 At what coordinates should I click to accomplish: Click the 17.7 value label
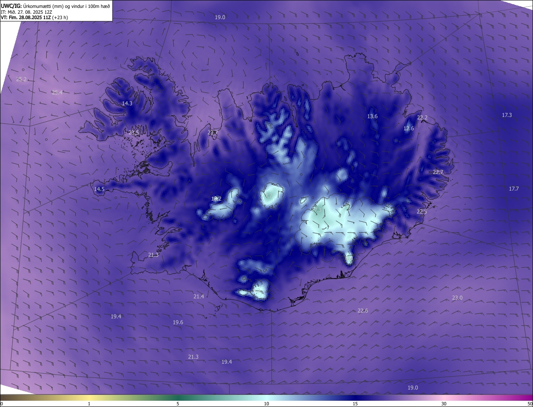[x=514, y=189]
